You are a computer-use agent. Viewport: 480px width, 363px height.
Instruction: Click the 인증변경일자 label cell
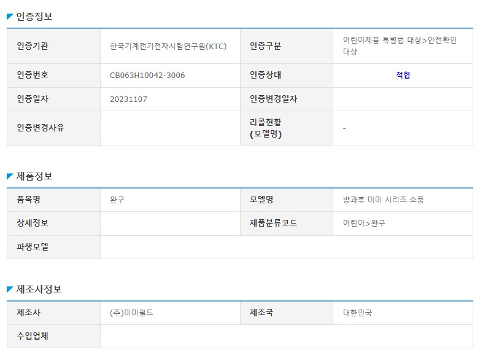pyautogui.click(x=287, y=100)
